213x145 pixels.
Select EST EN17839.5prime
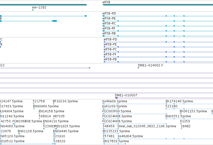[x=116, y=141]
